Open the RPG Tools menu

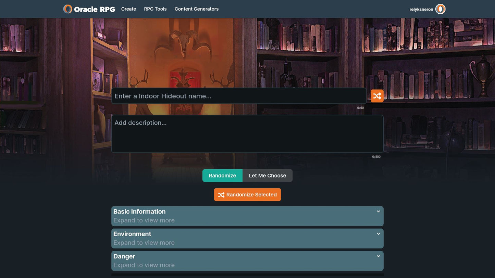pyautogui.click(x=155, y=9)
